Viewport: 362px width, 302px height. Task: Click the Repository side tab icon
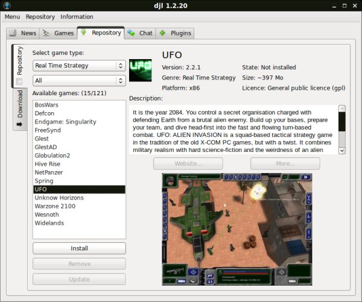coord(19,81)
